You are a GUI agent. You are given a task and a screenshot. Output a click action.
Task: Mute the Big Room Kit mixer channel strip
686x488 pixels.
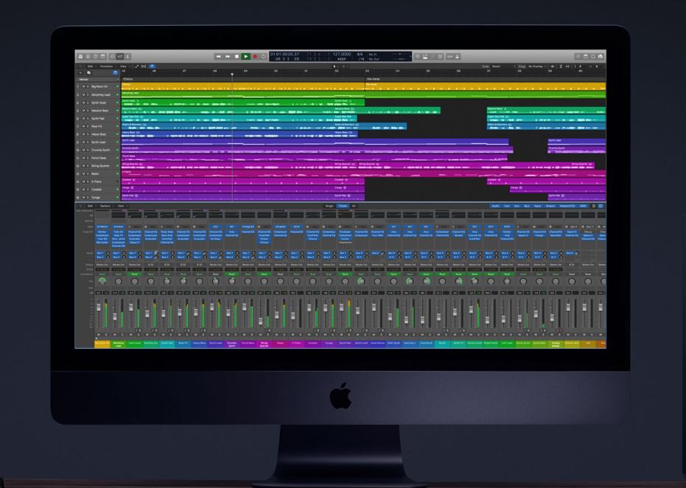click(x=99, y=335)
